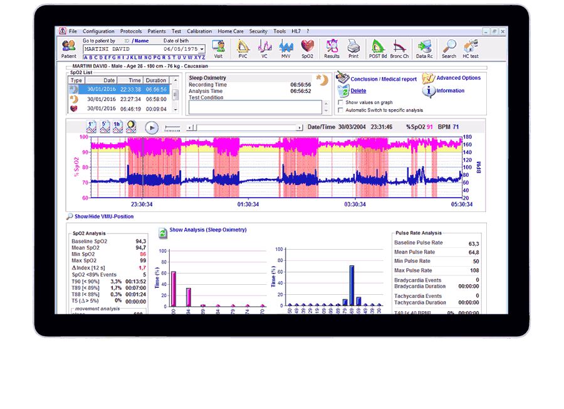The width and height of the screenshot is (564, 409).
Task: Open the Search magnifier tool
Action: (449, 46)
